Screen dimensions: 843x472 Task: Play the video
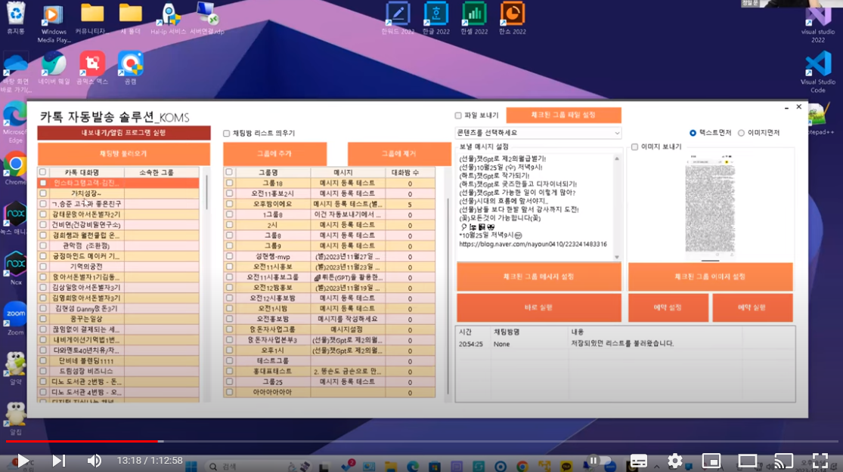pyautogui.click(x=22, y=460)
